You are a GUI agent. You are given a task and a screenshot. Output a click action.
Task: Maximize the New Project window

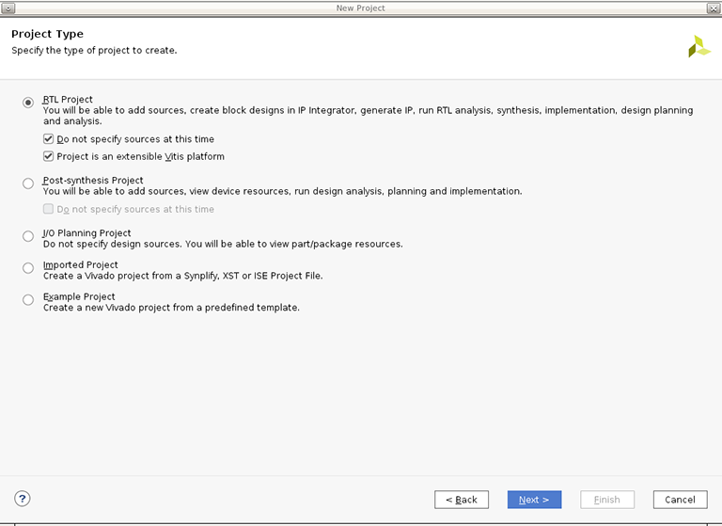click(698, 8)
